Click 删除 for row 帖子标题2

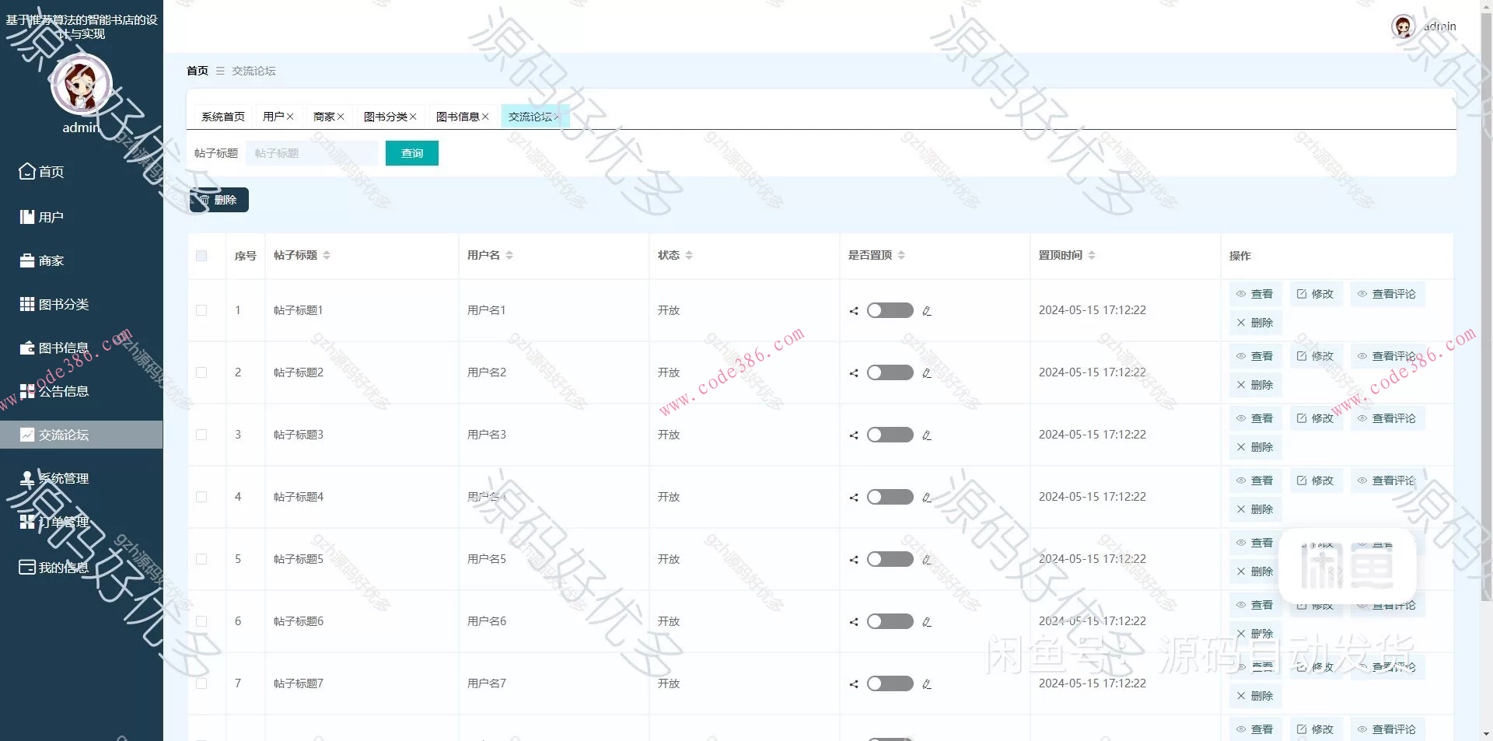[1255, 385]
